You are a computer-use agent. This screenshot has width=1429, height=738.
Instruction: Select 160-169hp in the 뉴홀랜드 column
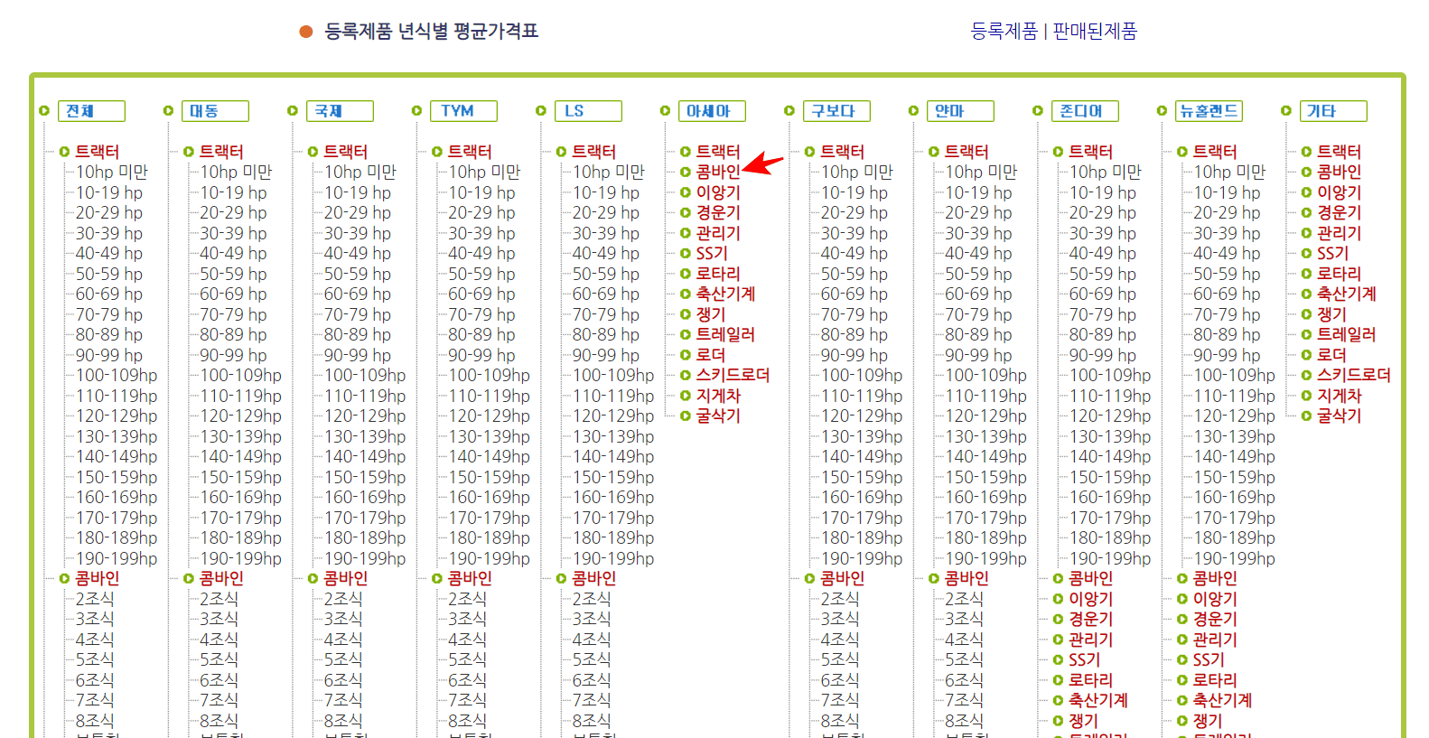click(x=1235, y=497)
